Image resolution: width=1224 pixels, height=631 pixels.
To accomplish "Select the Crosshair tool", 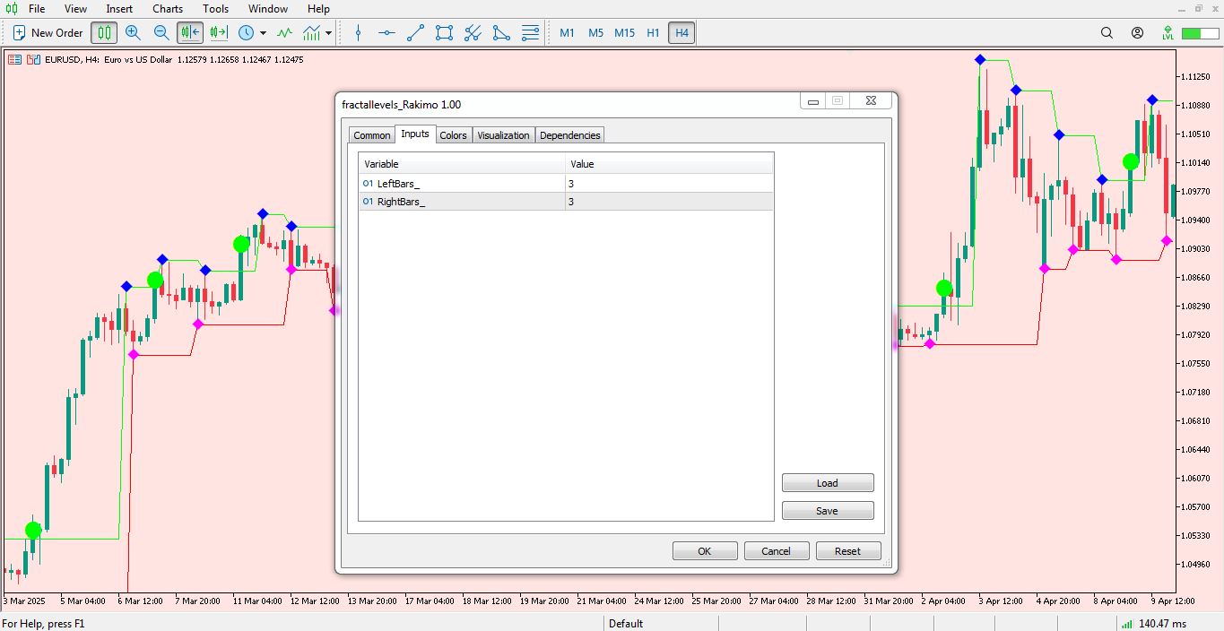I will tap(358, 33).
